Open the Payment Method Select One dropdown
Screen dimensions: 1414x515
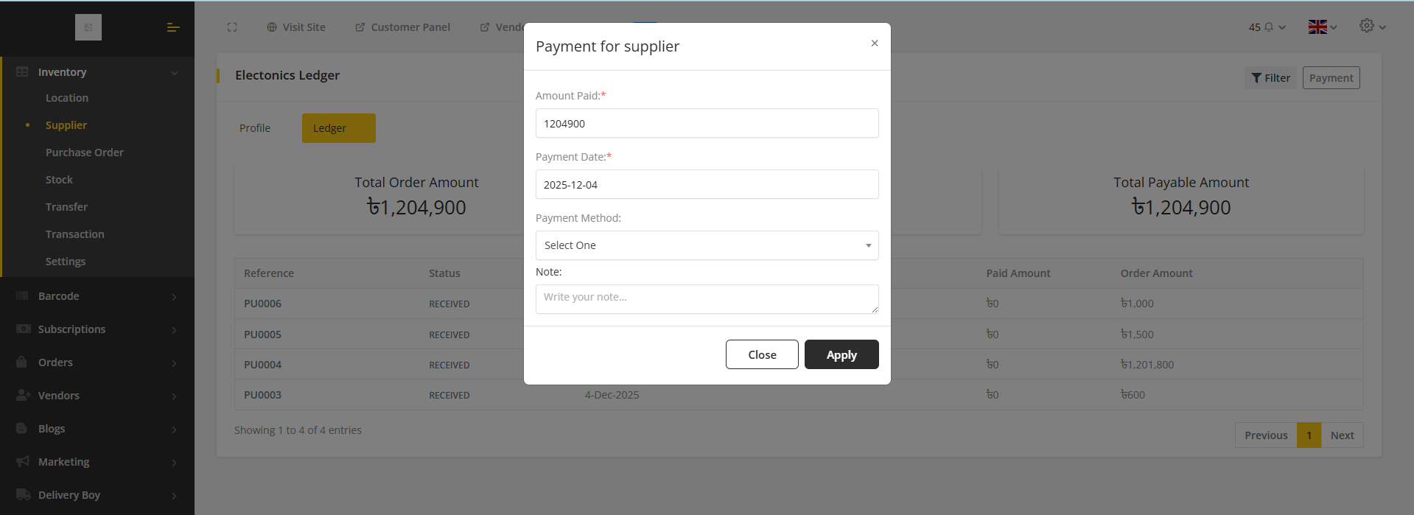point(707,245)
